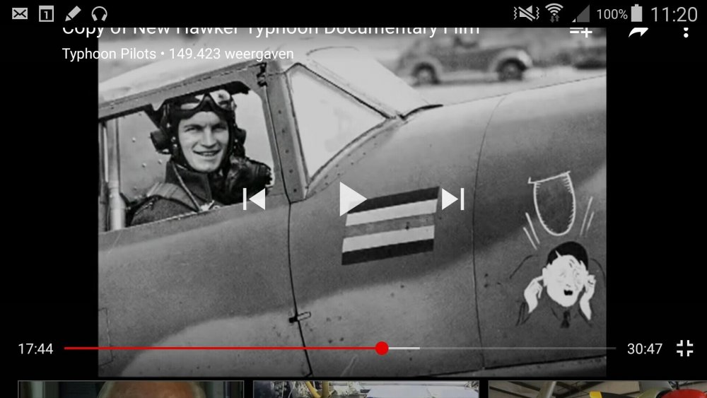
Task: Open the middle suggested video thumbnail
Action: (x=366, y=390)
